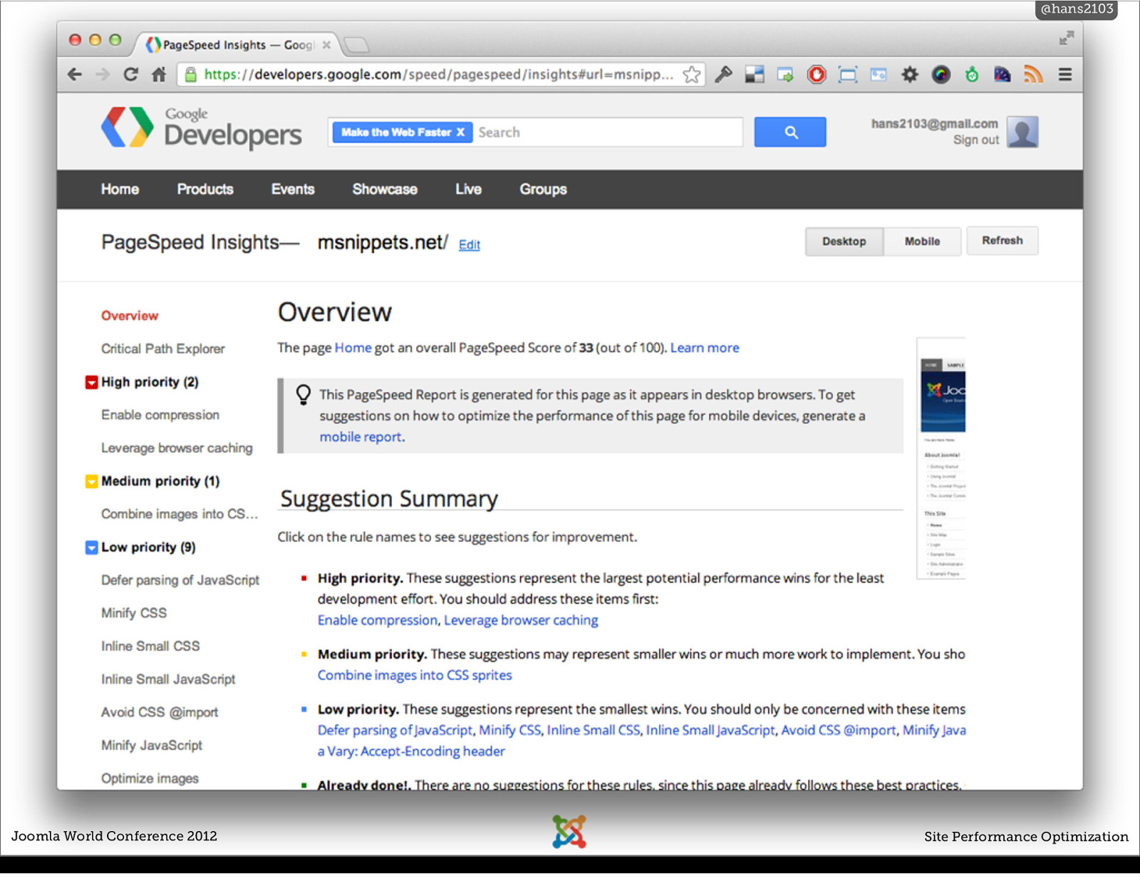
Task: Click the Combine images into CSS sprites link
Action: (x=415, y=675)
